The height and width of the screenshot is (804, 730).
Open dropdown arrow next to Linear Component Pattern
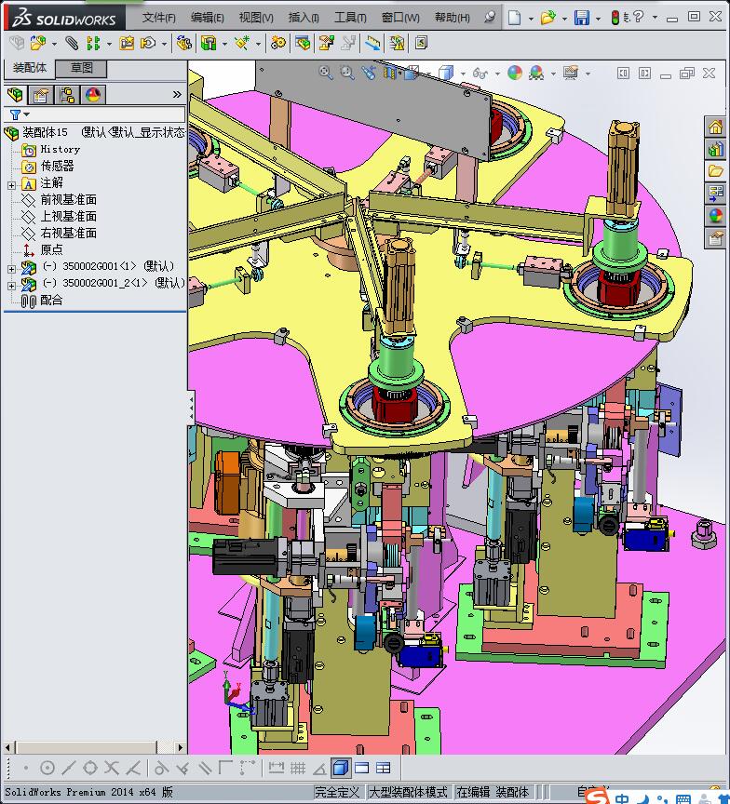(x=109, y=45)
